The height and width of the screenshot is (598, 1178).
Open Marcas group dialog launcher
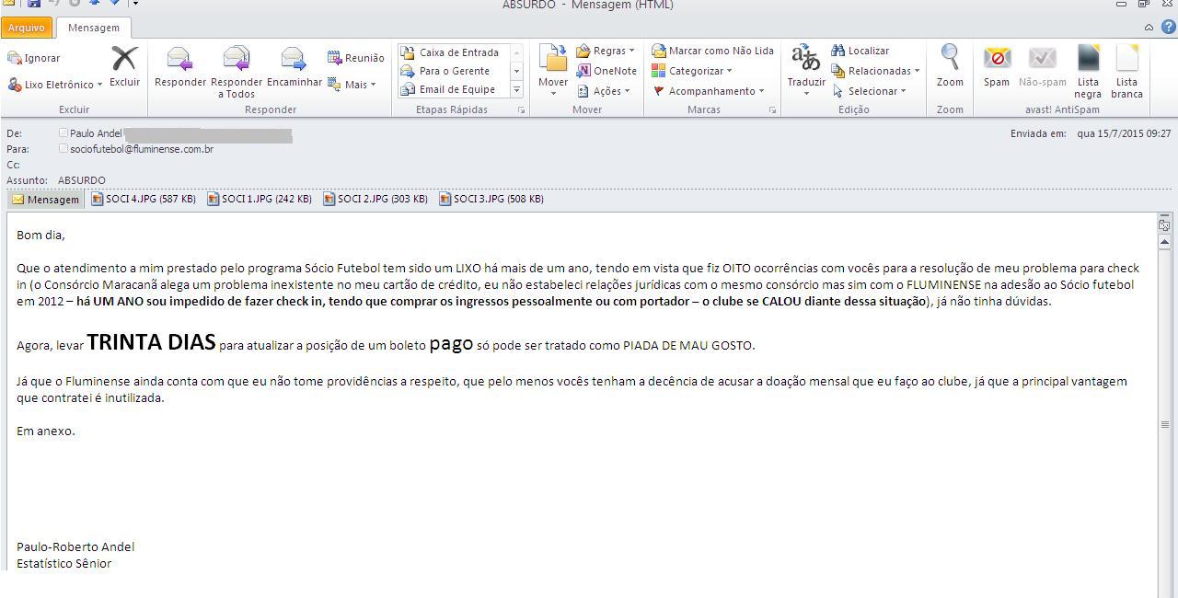point(772,110)
